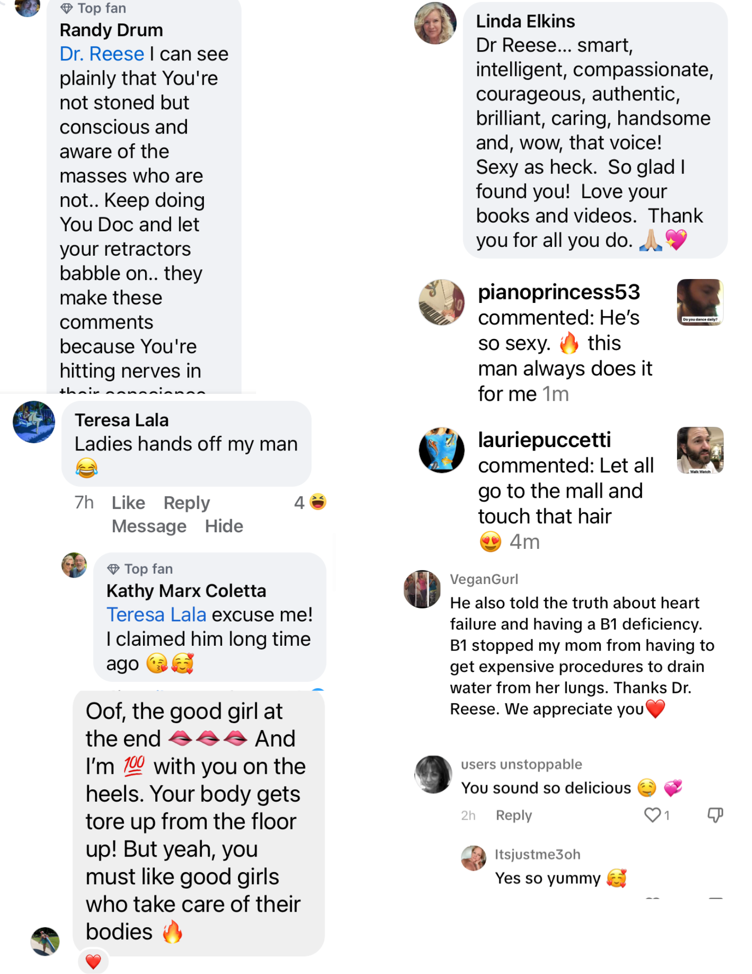Screen dimensions: 752x974
Task: Open Randy Drum's profile name
Action: [111, 30]
